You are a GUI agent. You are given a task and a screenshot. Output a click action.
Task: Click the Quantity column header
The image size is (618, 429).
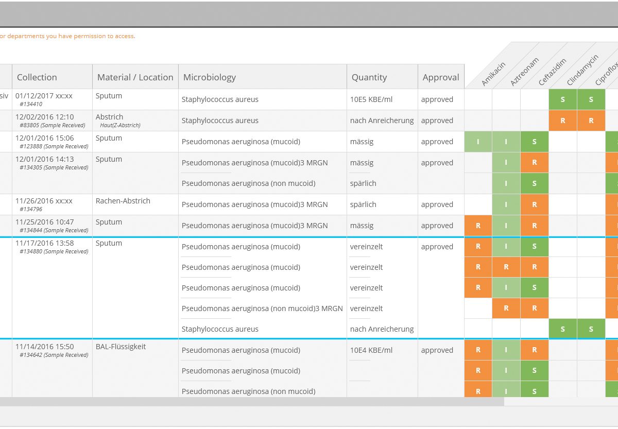(x=369, y=77)
